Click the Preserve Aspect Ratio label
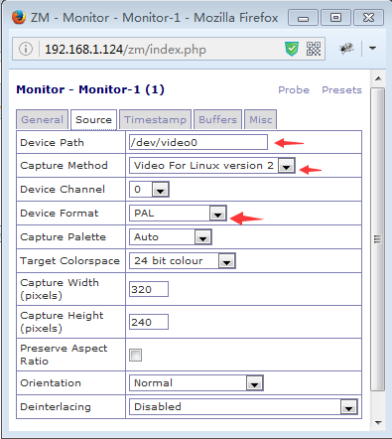Image resolution: width=392 pixels, height=439 pixels. point(64,355)
